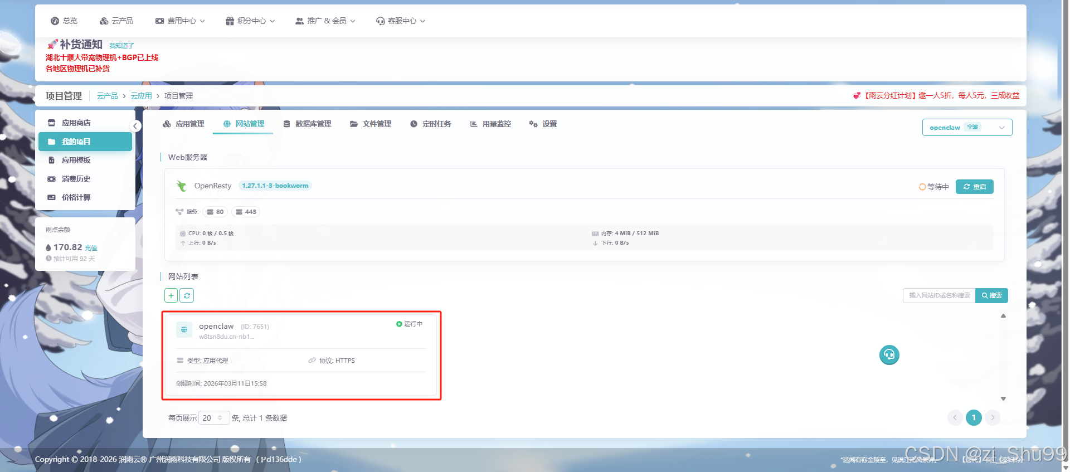Click the website ID search input field
1070x472 pixels.
click(x=939, y=295)
